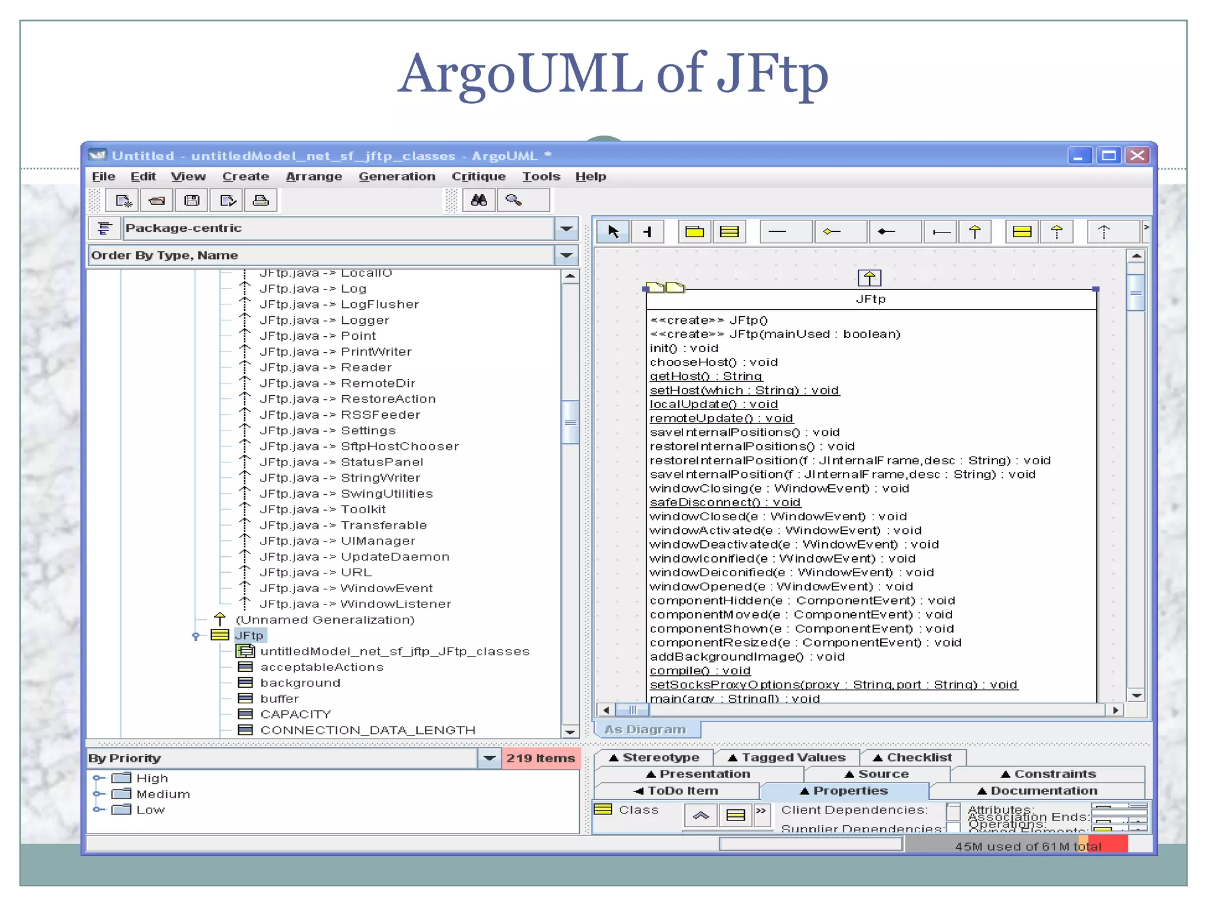Select the Broom alignment tool
1208x906 pixels.
648,232
